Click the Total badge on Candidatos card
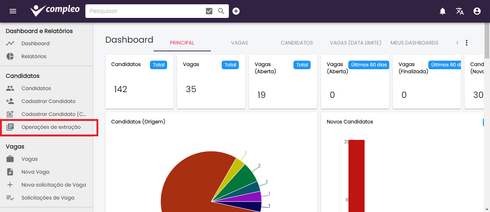 [x=159, y=65]
